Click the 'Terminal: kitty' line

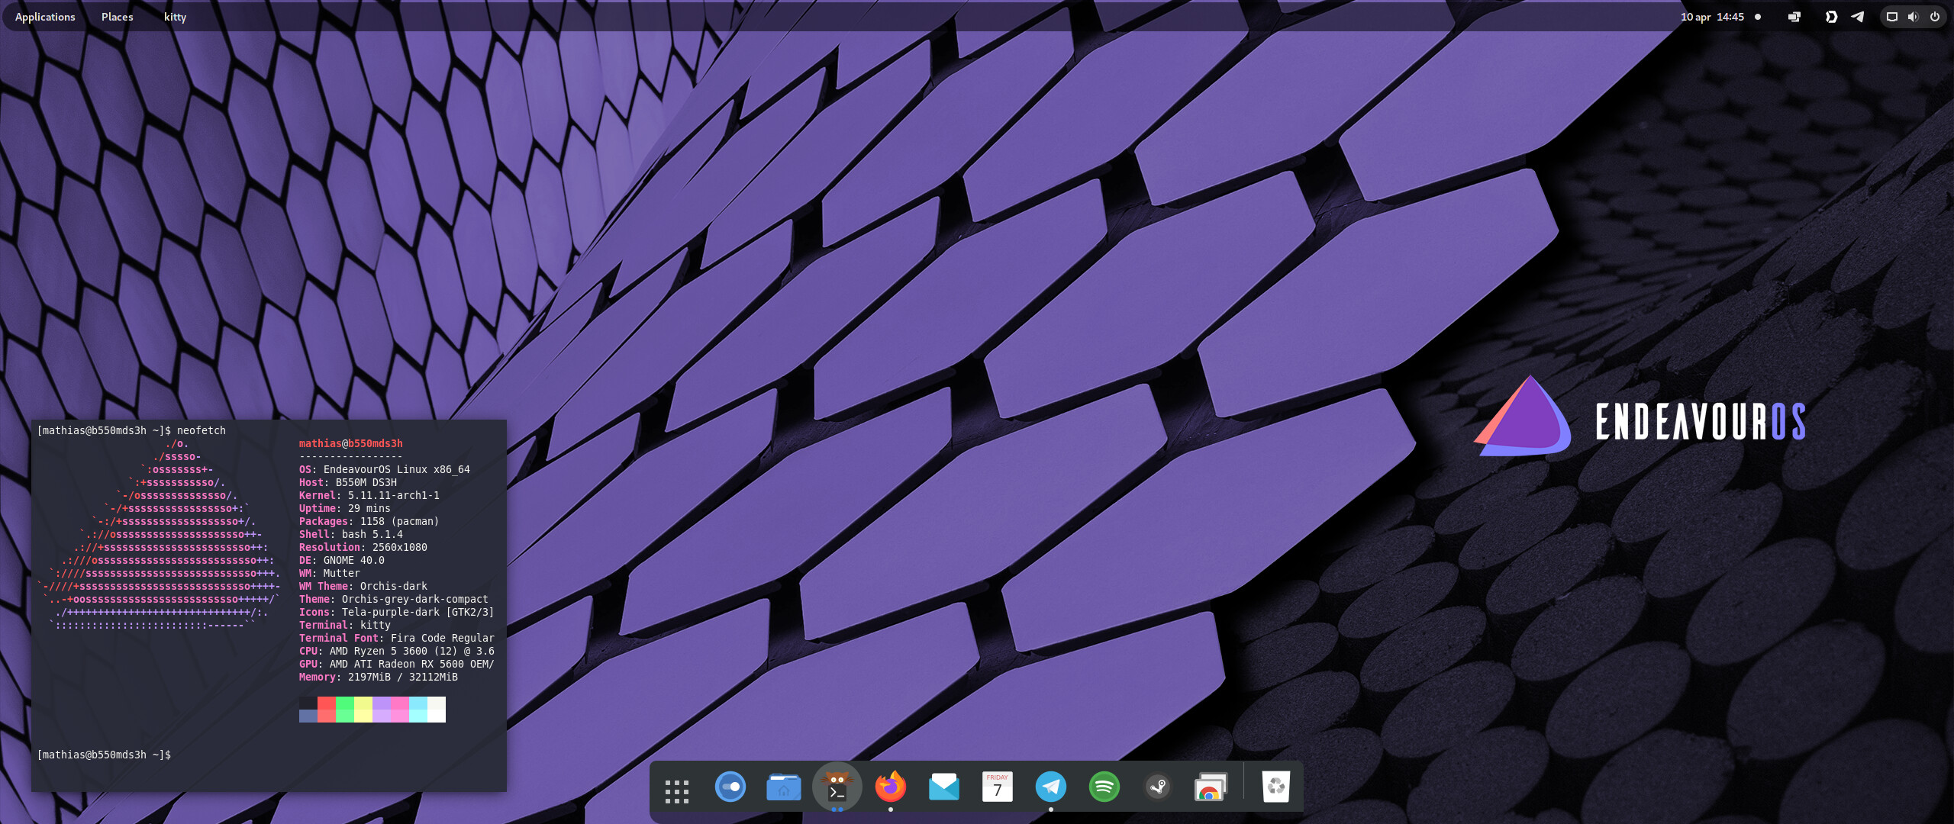[345, 625]
